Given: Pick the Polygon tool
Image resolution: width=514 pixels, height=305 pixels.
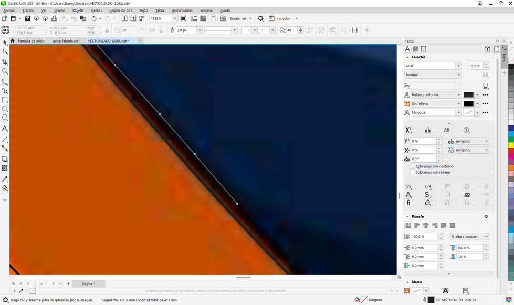Looking at the screenshot, I should click(5, 118).
